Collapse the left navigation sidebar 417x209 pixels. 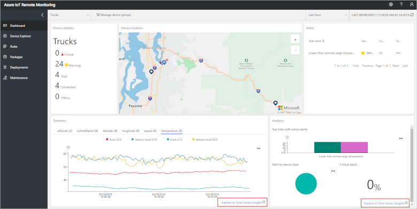42,15
